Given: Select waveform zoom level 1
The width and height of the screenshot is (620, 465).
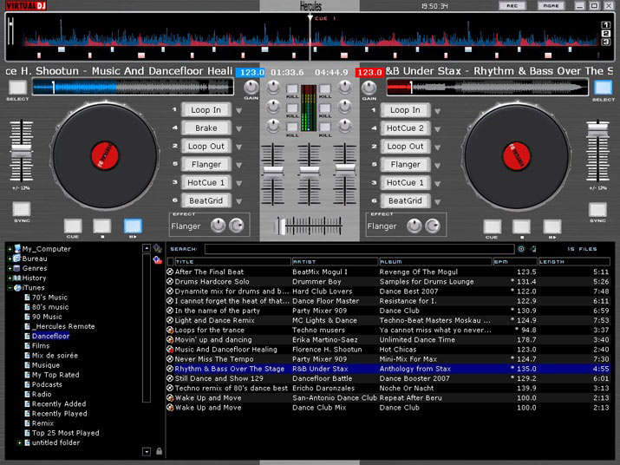Looking at the screenshot, I should (606, 25).
